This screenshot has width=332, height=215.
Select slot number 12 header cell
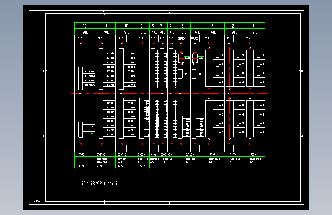(x=85, y=26)
